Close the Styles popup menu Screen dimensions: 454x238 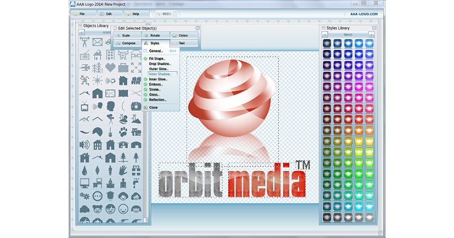pyautogui.click(x=153, y=107)
